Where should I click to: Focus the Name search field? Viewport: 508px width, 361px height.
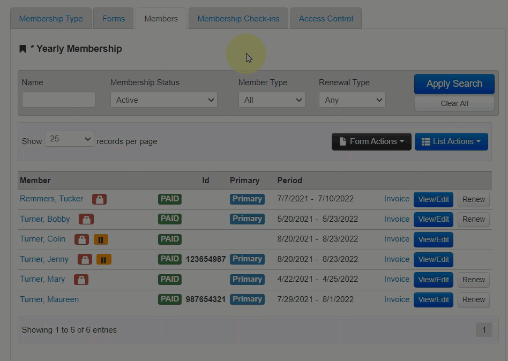58,100
